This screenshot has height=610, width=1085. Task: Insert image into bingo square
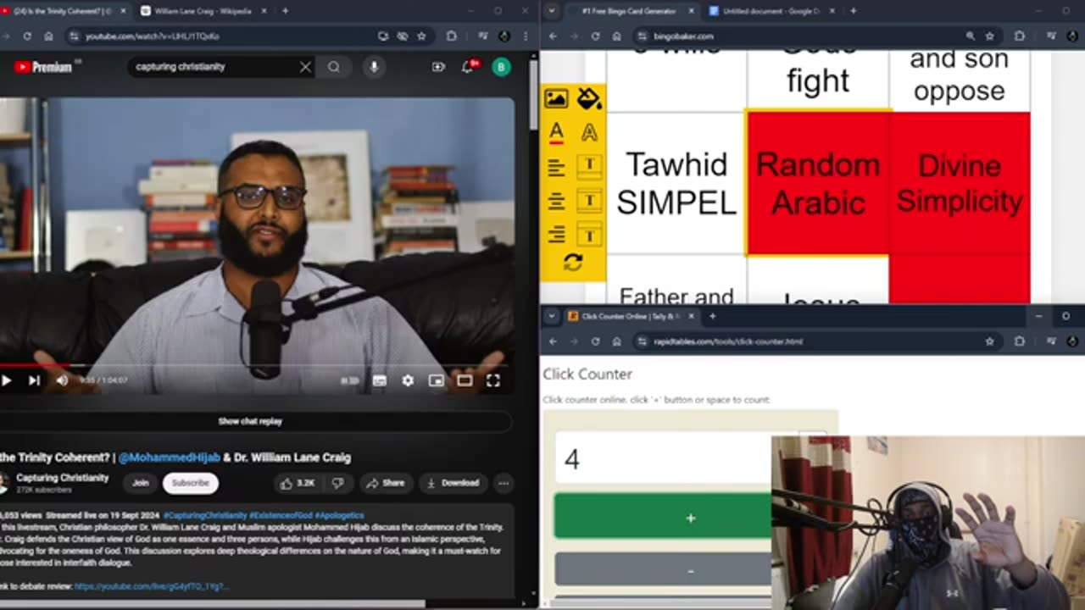pyautogui.click(x=556, y=98)
